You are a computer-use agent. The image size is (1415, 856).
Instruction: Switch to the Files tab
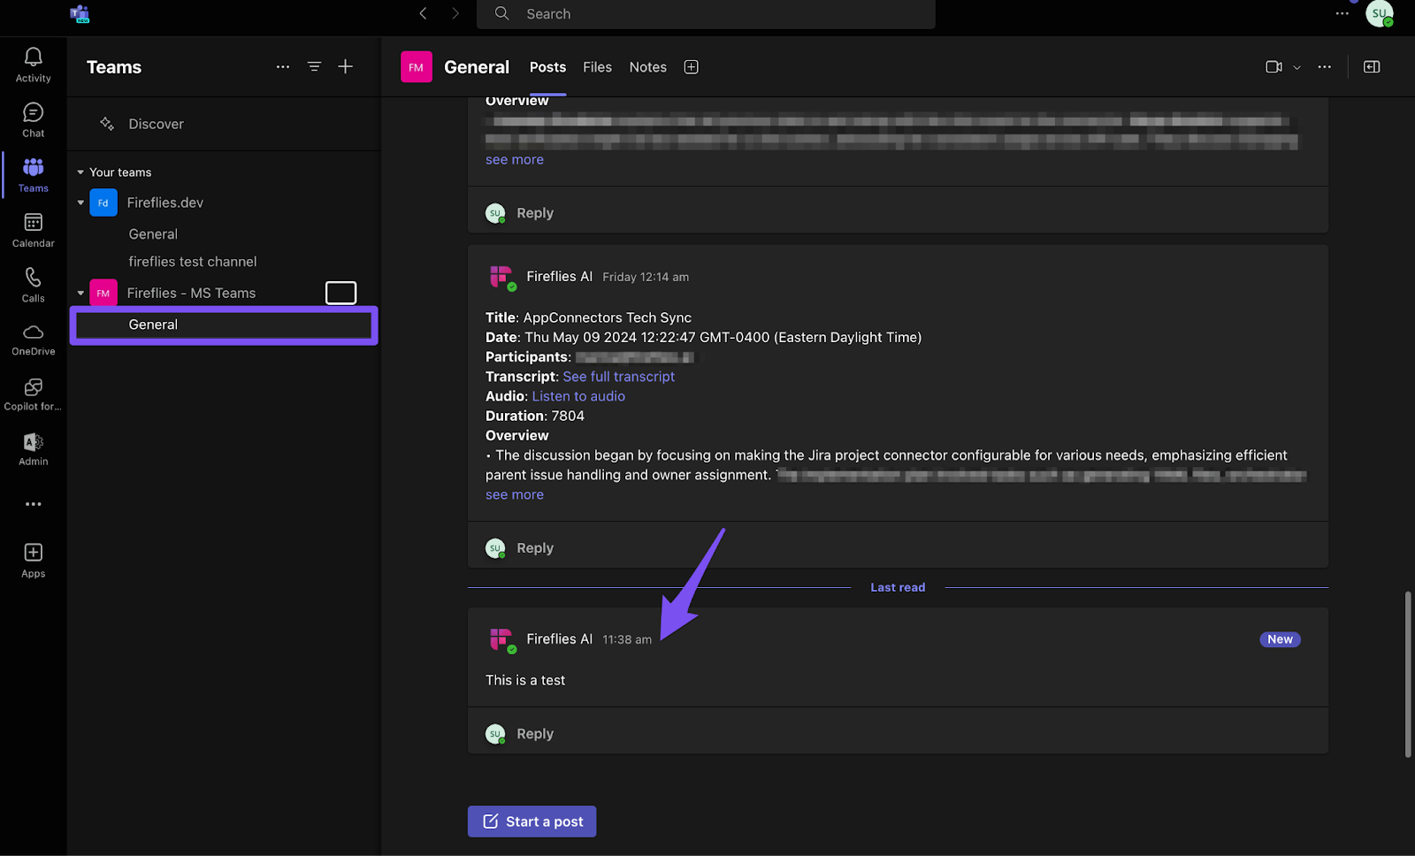[597, 66]
